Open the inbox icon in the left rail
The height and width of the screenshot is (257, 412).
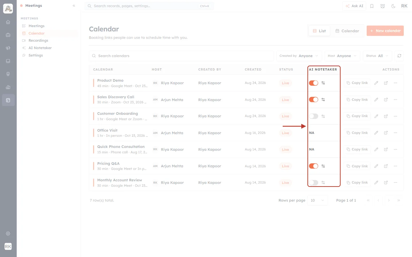pos(8,61)
